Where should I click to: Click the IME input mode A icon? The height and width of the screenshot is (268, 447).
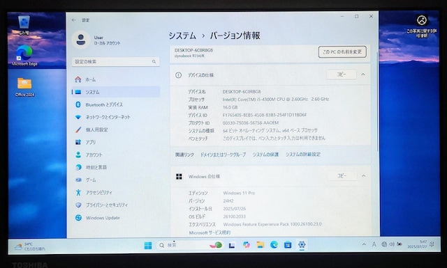tap(374, 244)
